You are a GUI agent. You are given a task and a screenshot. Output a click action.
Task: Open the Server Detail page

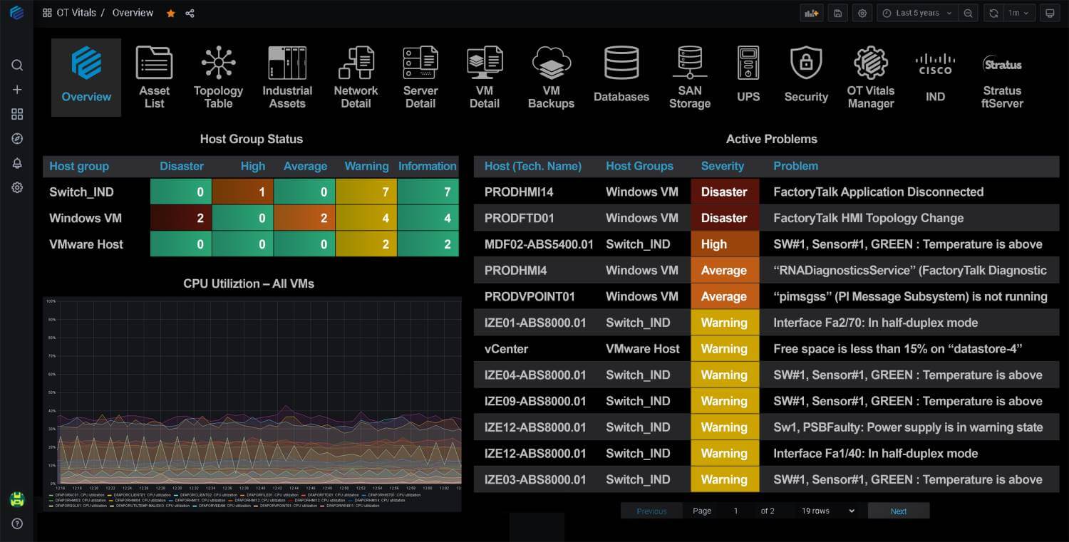[x=420, y=77]
